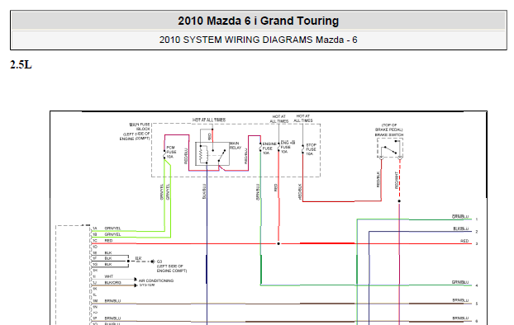
Task: Click BRN/BLU label at output 5
Action: pos(460,300)
